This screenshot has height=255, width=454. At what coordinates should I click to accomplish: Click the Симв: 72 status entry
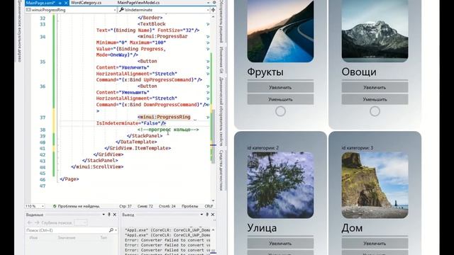145,206
